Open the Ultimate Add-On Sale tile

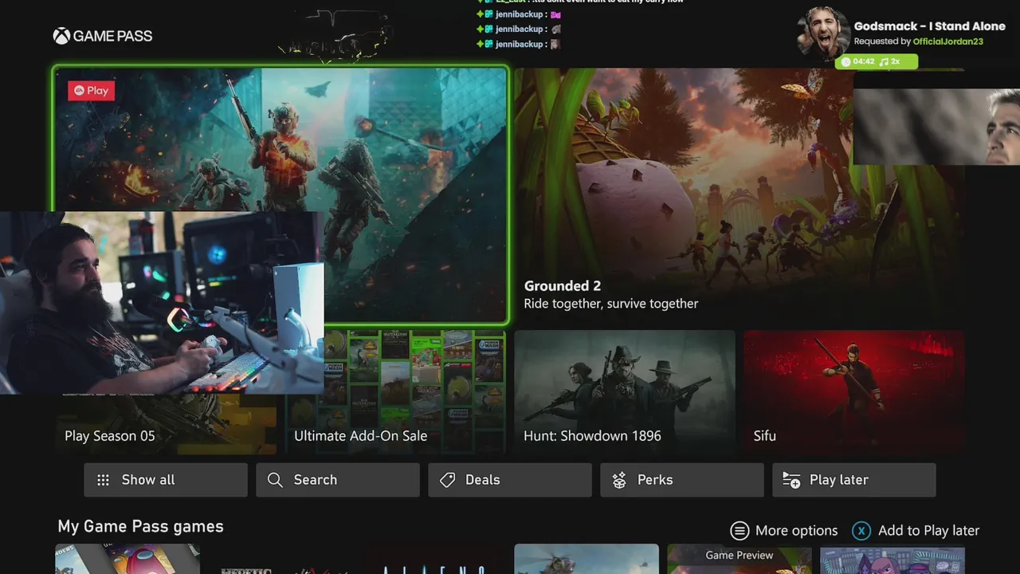click(395, 392)
